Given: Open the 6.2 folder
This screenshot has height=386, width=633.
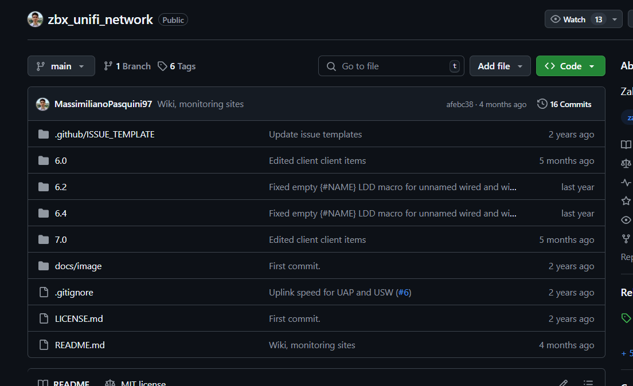Looking at the screenshot, I should pyautogui.click(x=61, y=187).
